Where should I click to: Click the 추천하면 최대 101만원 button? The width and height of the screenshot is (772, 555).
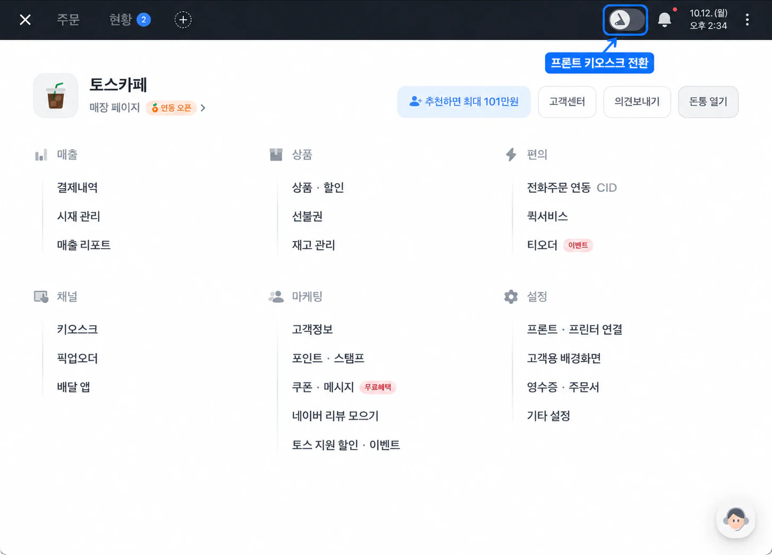tap(464, 101)
